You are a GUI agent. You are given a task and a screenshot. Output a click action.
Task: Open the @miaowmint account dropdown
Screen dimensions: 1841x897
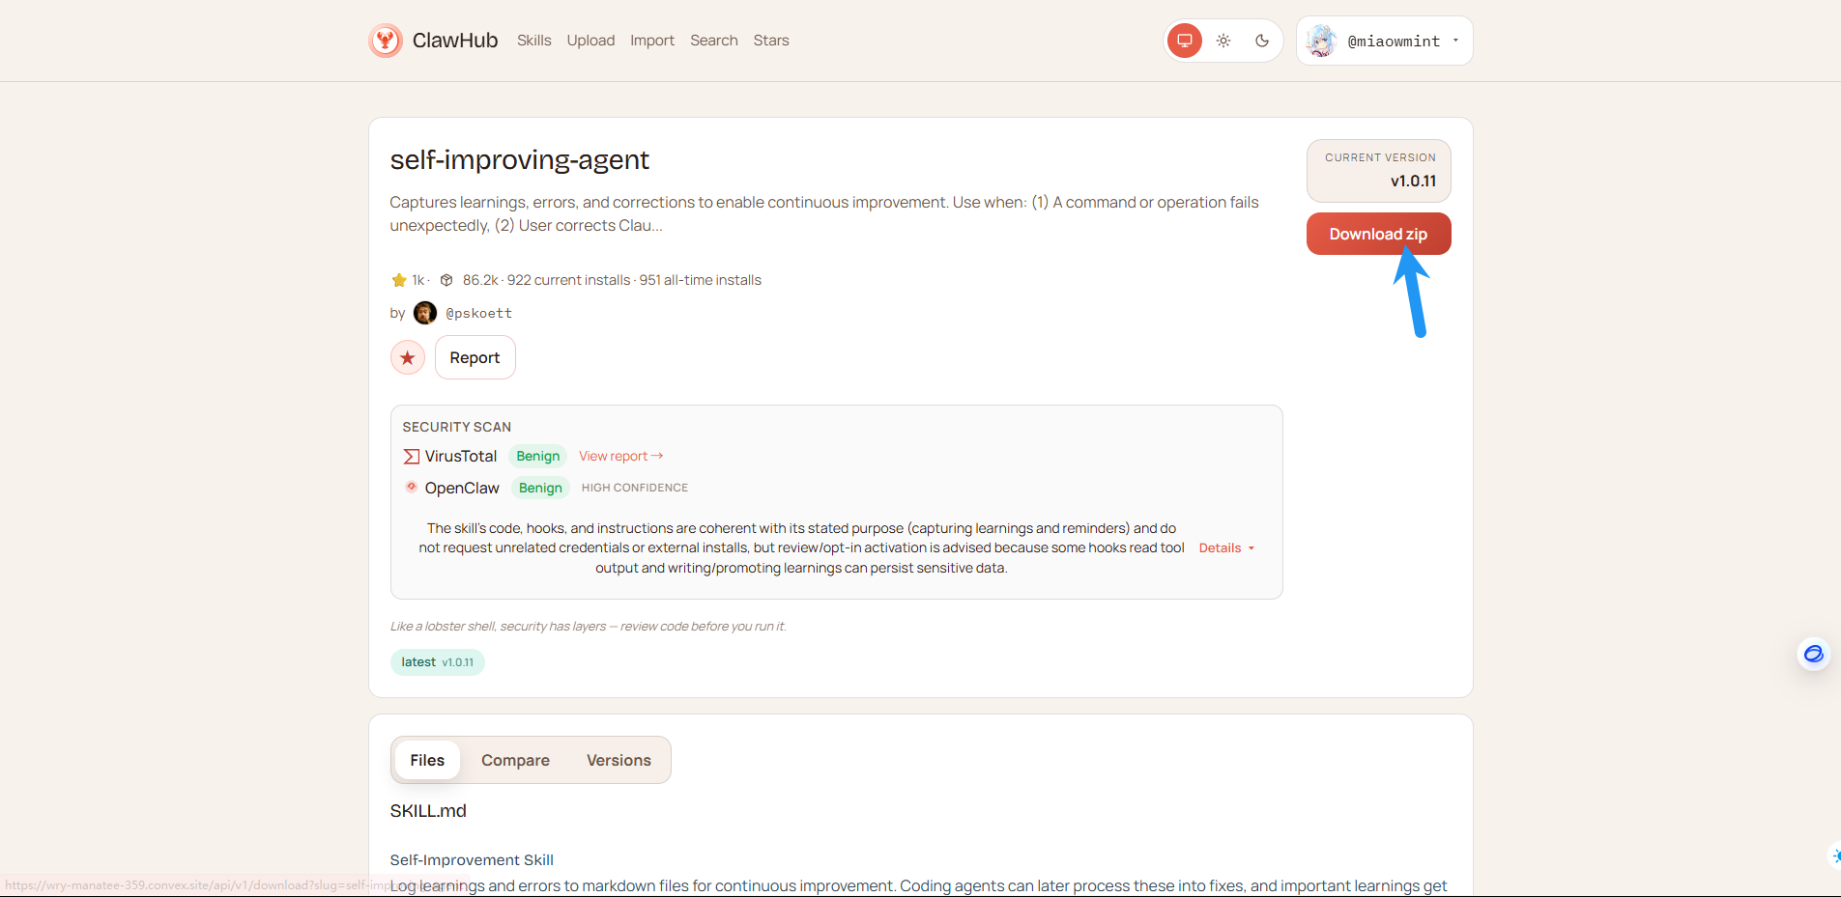click(x=1454, y=41)
